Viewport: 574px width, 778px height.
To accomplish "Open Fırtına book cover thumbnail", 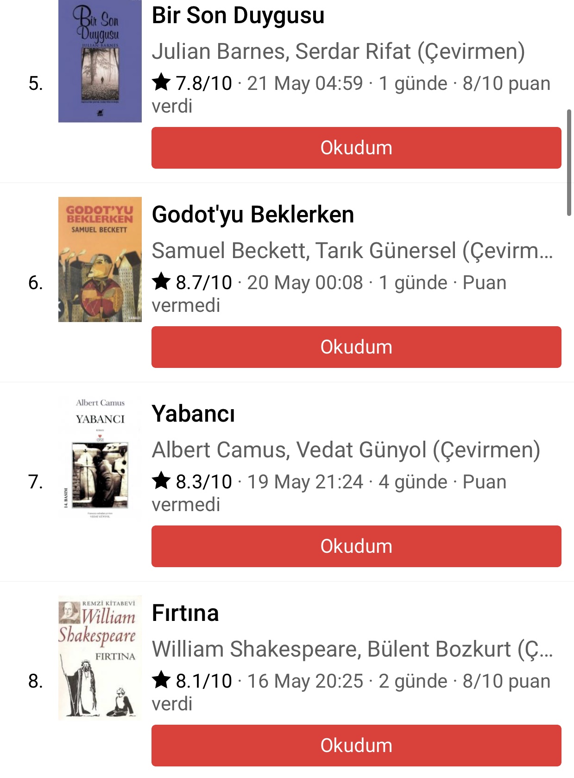I will pyautogui.click(x=100, y=658).
